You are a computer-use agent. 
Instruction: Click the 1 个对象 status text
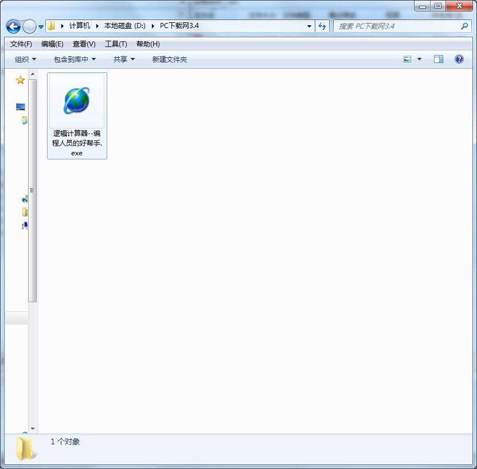(x=65, y=441)
